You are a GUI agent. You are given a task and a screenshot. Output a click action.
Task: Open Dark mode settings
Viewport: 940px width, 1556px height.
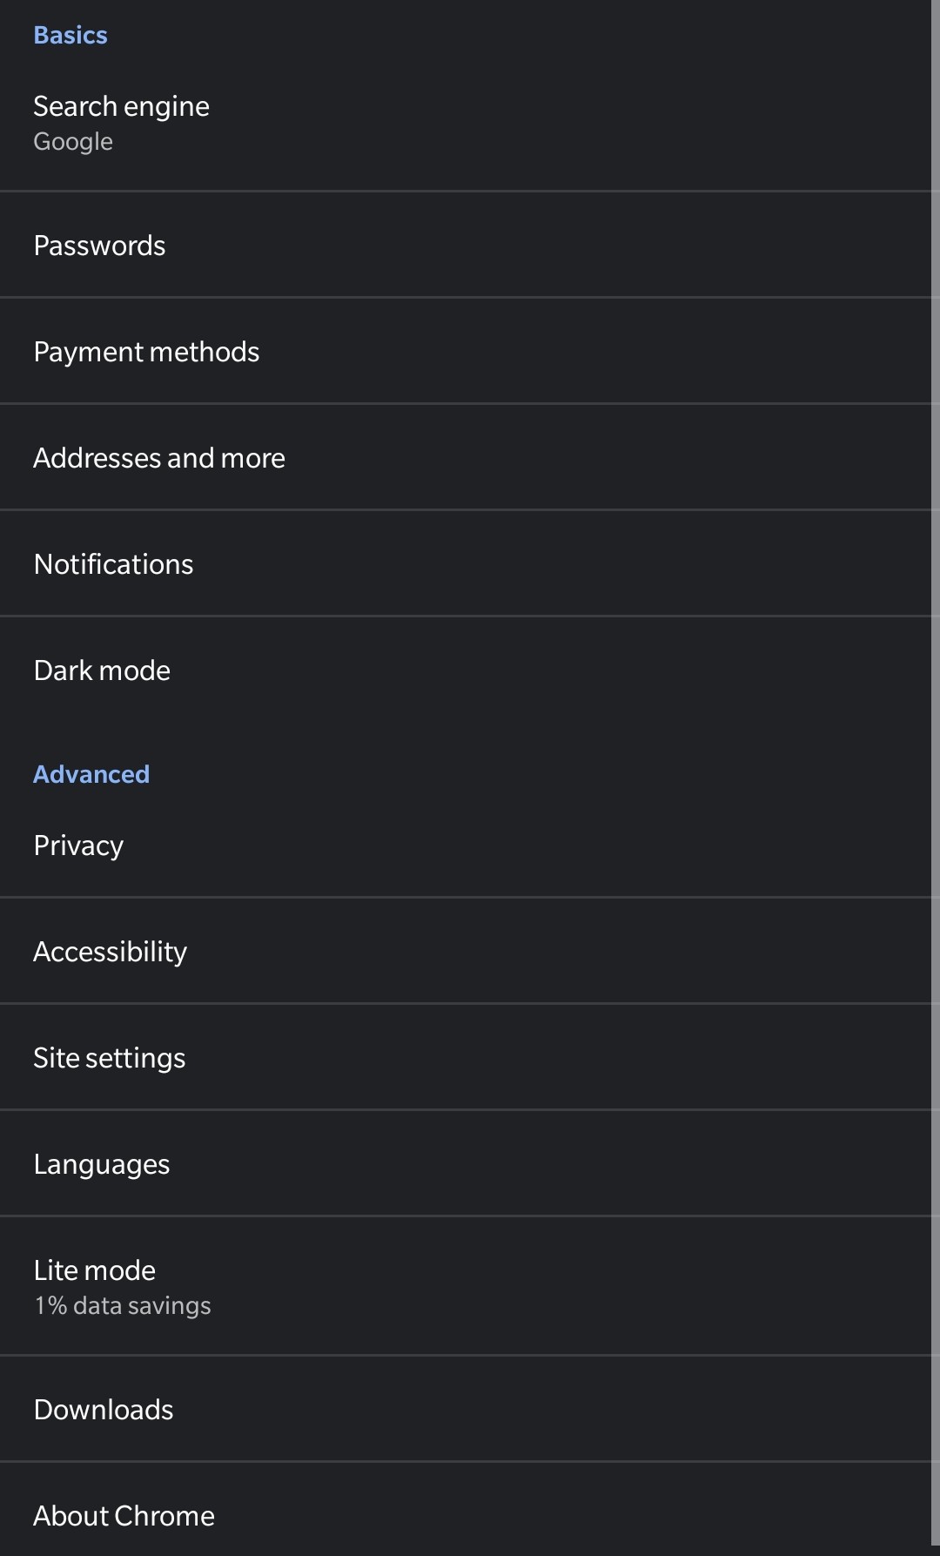click(466, 670)
